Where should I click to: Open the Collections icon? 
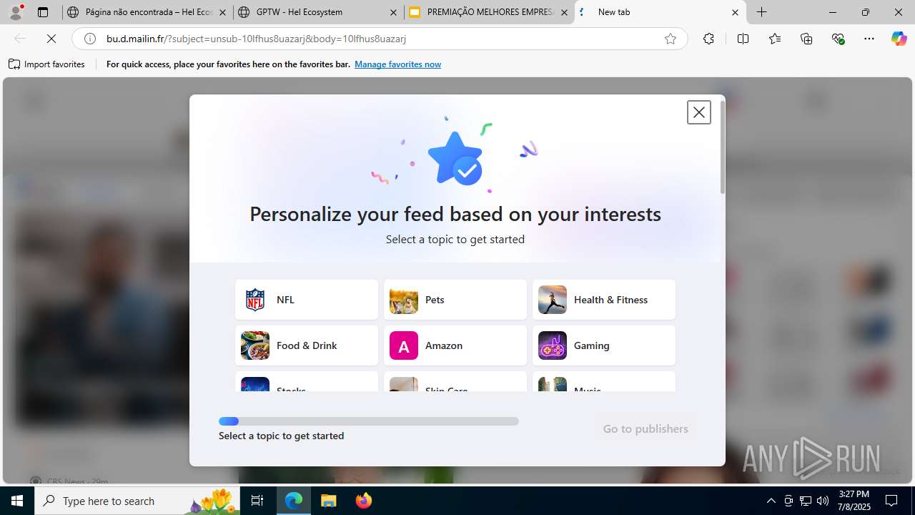tap(806, 39)
